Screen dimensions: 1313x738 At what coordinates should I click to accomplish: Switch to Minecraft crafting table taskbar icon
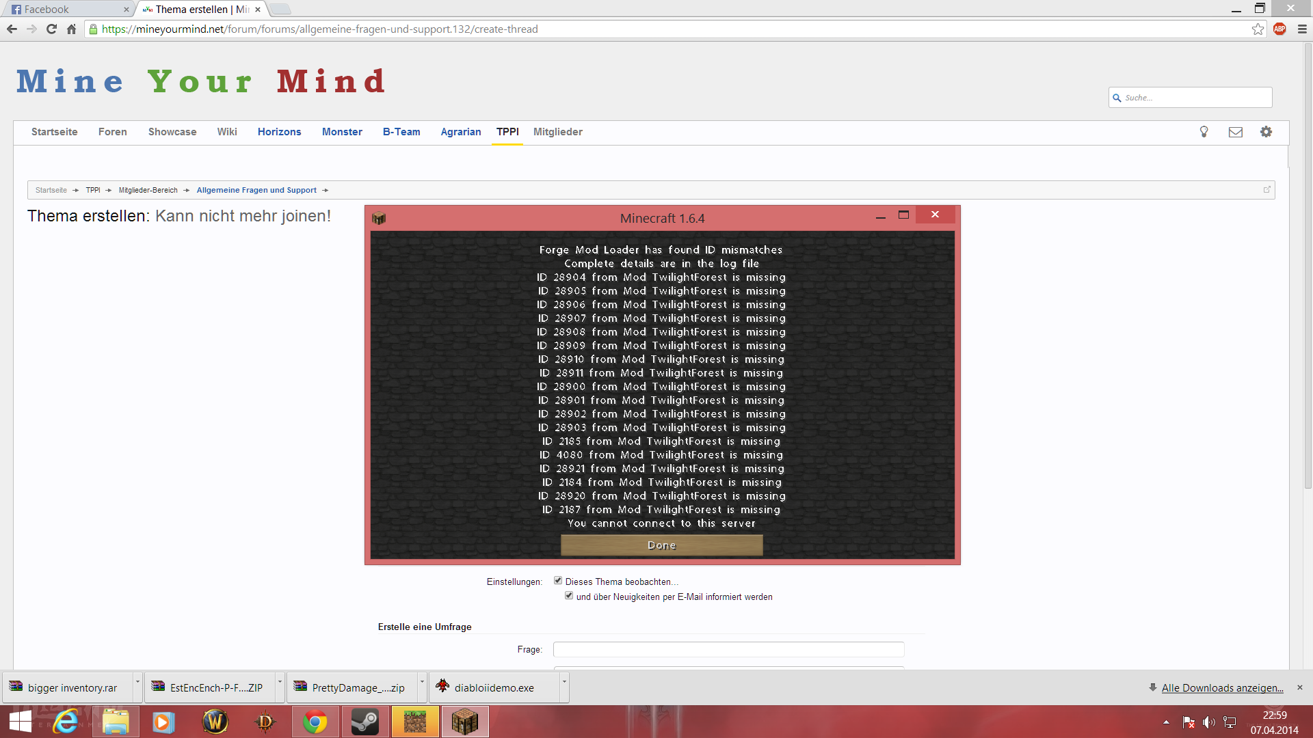465,722
